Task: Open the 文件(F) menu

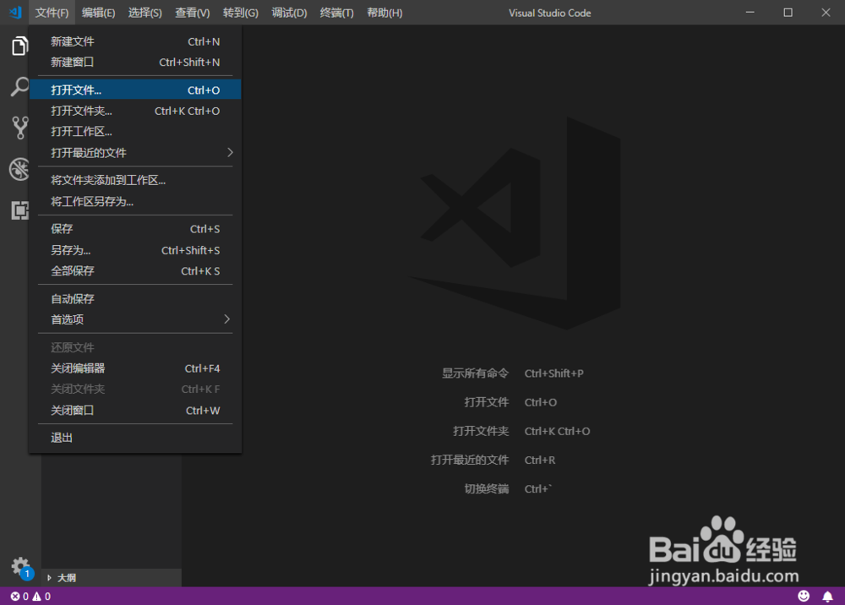Action: tap(52, 13)
